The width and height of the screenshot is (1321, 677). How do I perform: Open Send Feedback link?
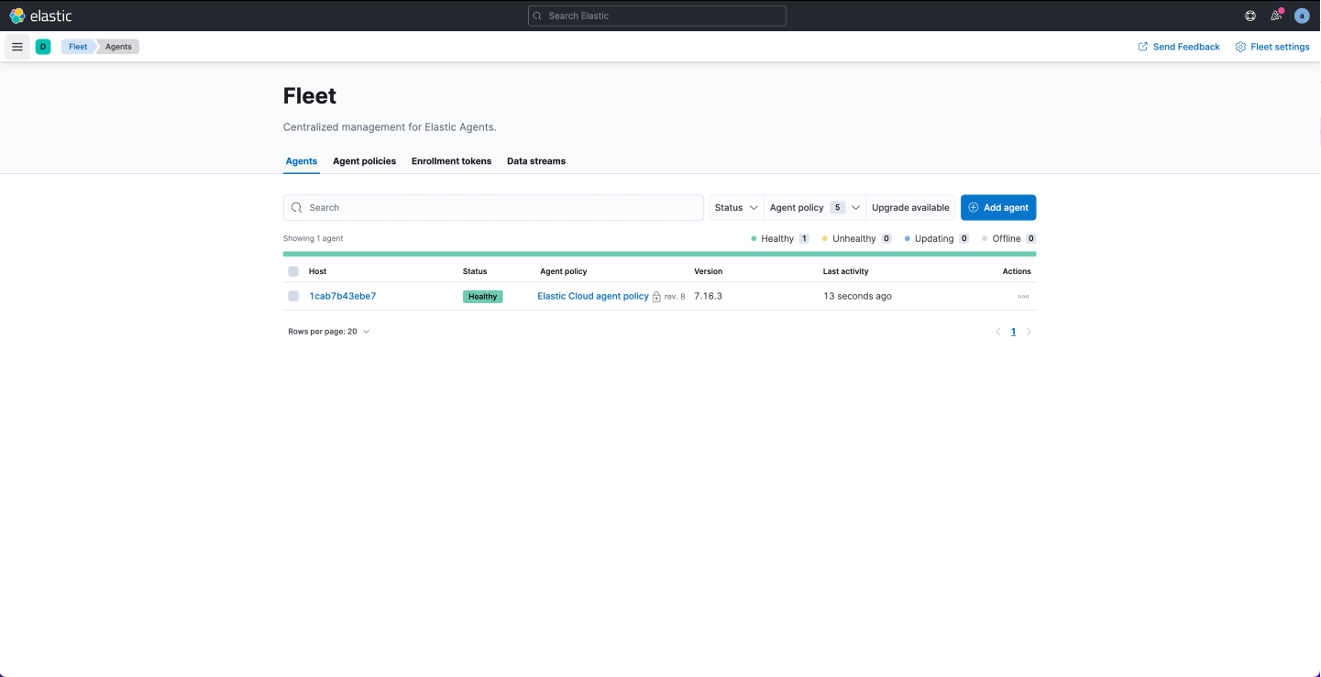pyautogui.click(x=1179, y=47)
